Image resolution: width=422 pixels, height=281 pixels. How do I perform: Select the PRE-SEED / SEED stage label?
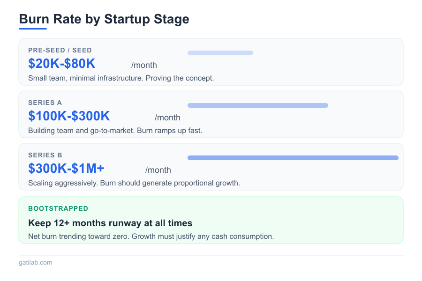coord(60,50)
